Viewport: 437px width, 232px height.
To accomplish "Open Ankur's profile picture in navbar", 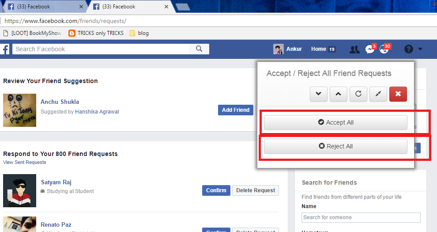I will pos(278,49).
